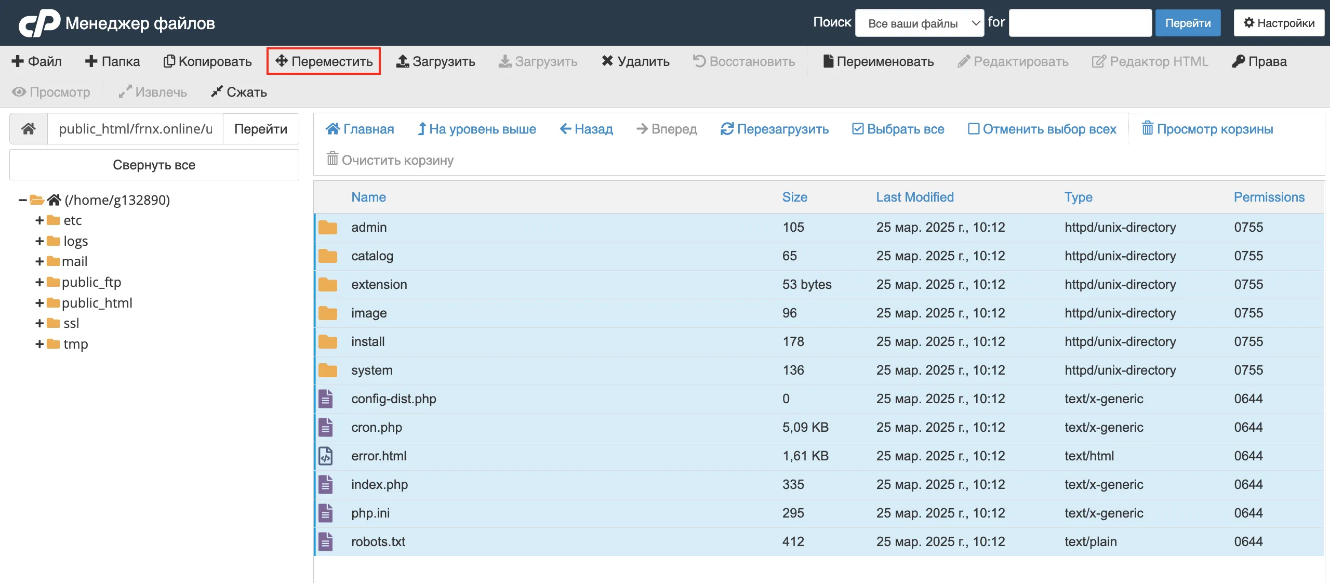Click the Редактировать toolbar button
This screenshot has width=1330, height=583.
1013,61
